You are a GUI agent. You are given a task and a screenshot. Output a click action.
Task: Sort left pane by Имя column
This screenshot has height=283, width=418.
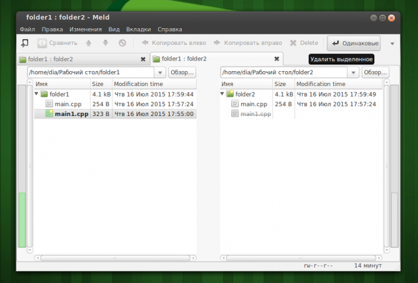[62, 84]
